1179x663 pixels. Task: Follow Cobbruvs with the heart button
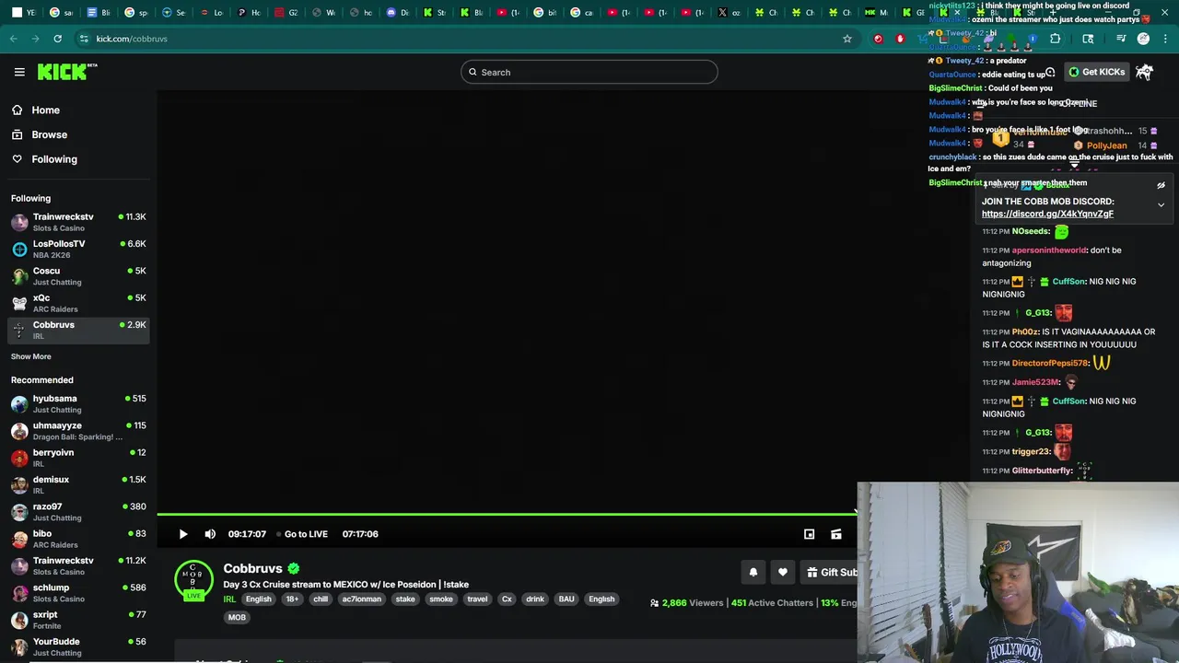pyautogui.click(x=783, y=572)
